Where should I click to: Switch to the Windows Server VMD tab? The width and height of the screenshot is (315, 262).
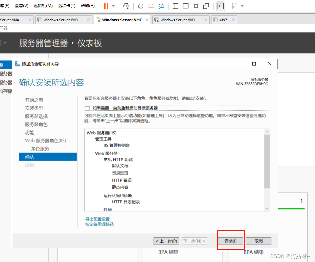tap(178, 20)
